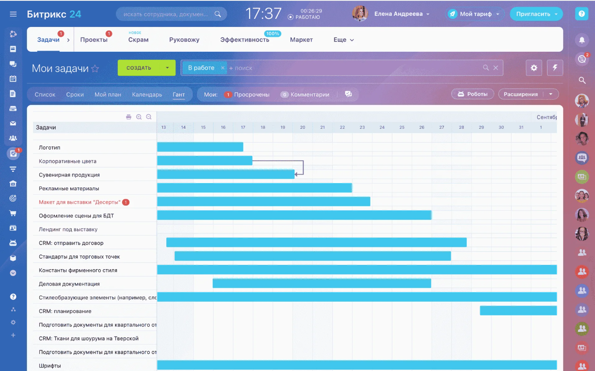Viewport: 595px width, 371px height.
Task: Click the print icon in the Gantt header
Action: point(129,117)
